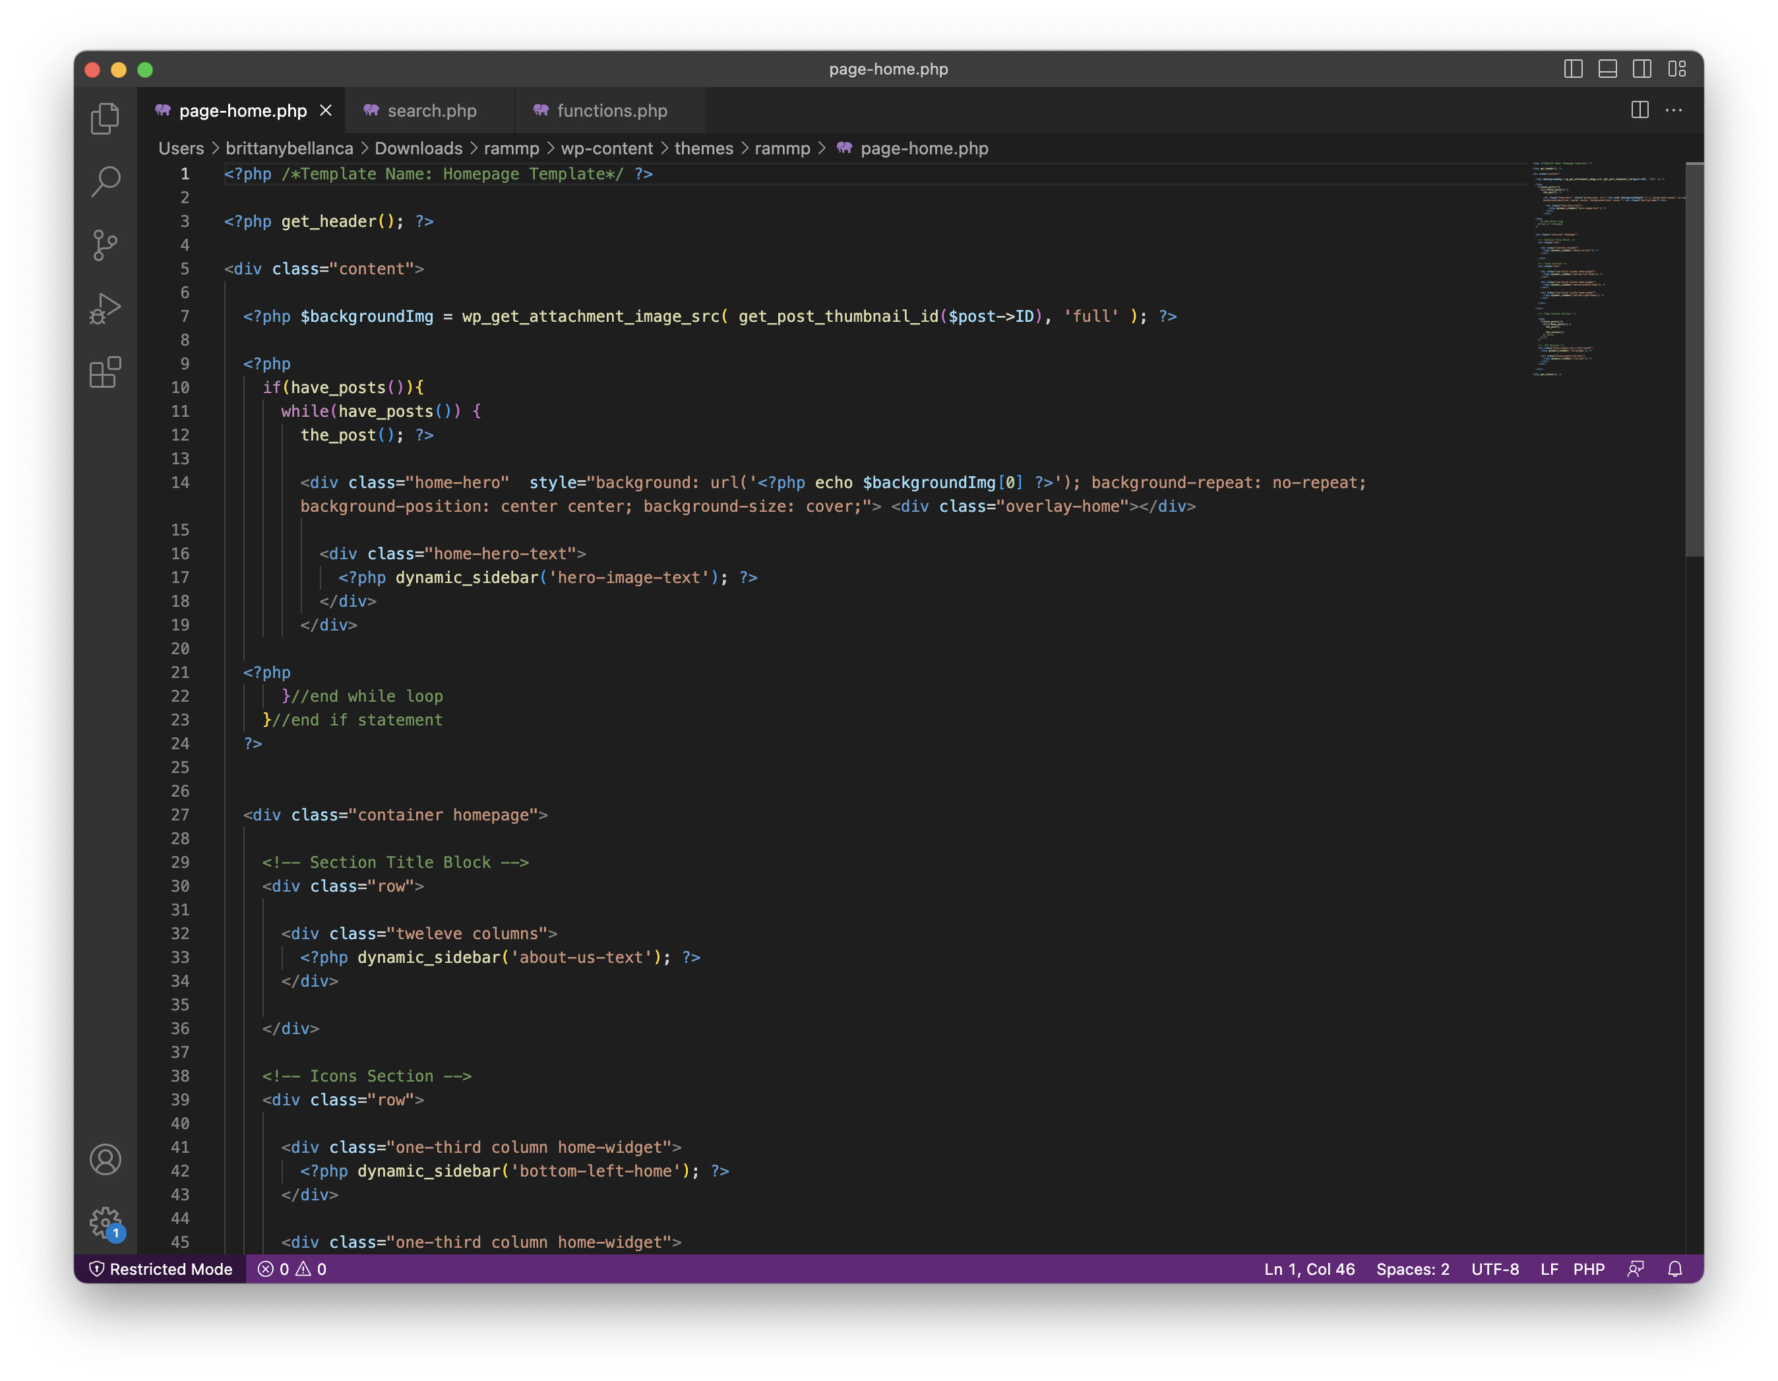Click the page-home.php breadcrumb segment
Screen dimensions: 1778x1381
924,148
